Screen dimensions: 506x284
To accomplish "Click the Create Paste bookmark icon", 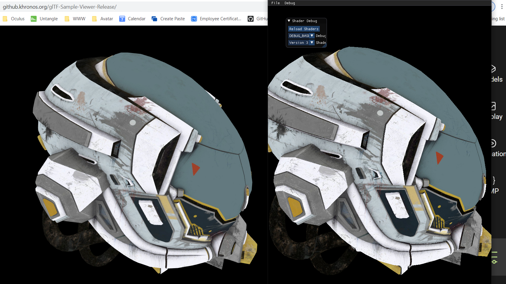I will click(154, 19).
